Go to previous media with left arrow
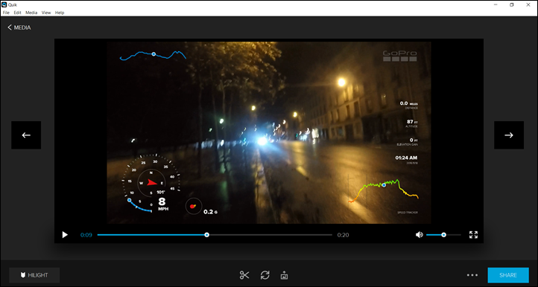 (x=26, y=135)
